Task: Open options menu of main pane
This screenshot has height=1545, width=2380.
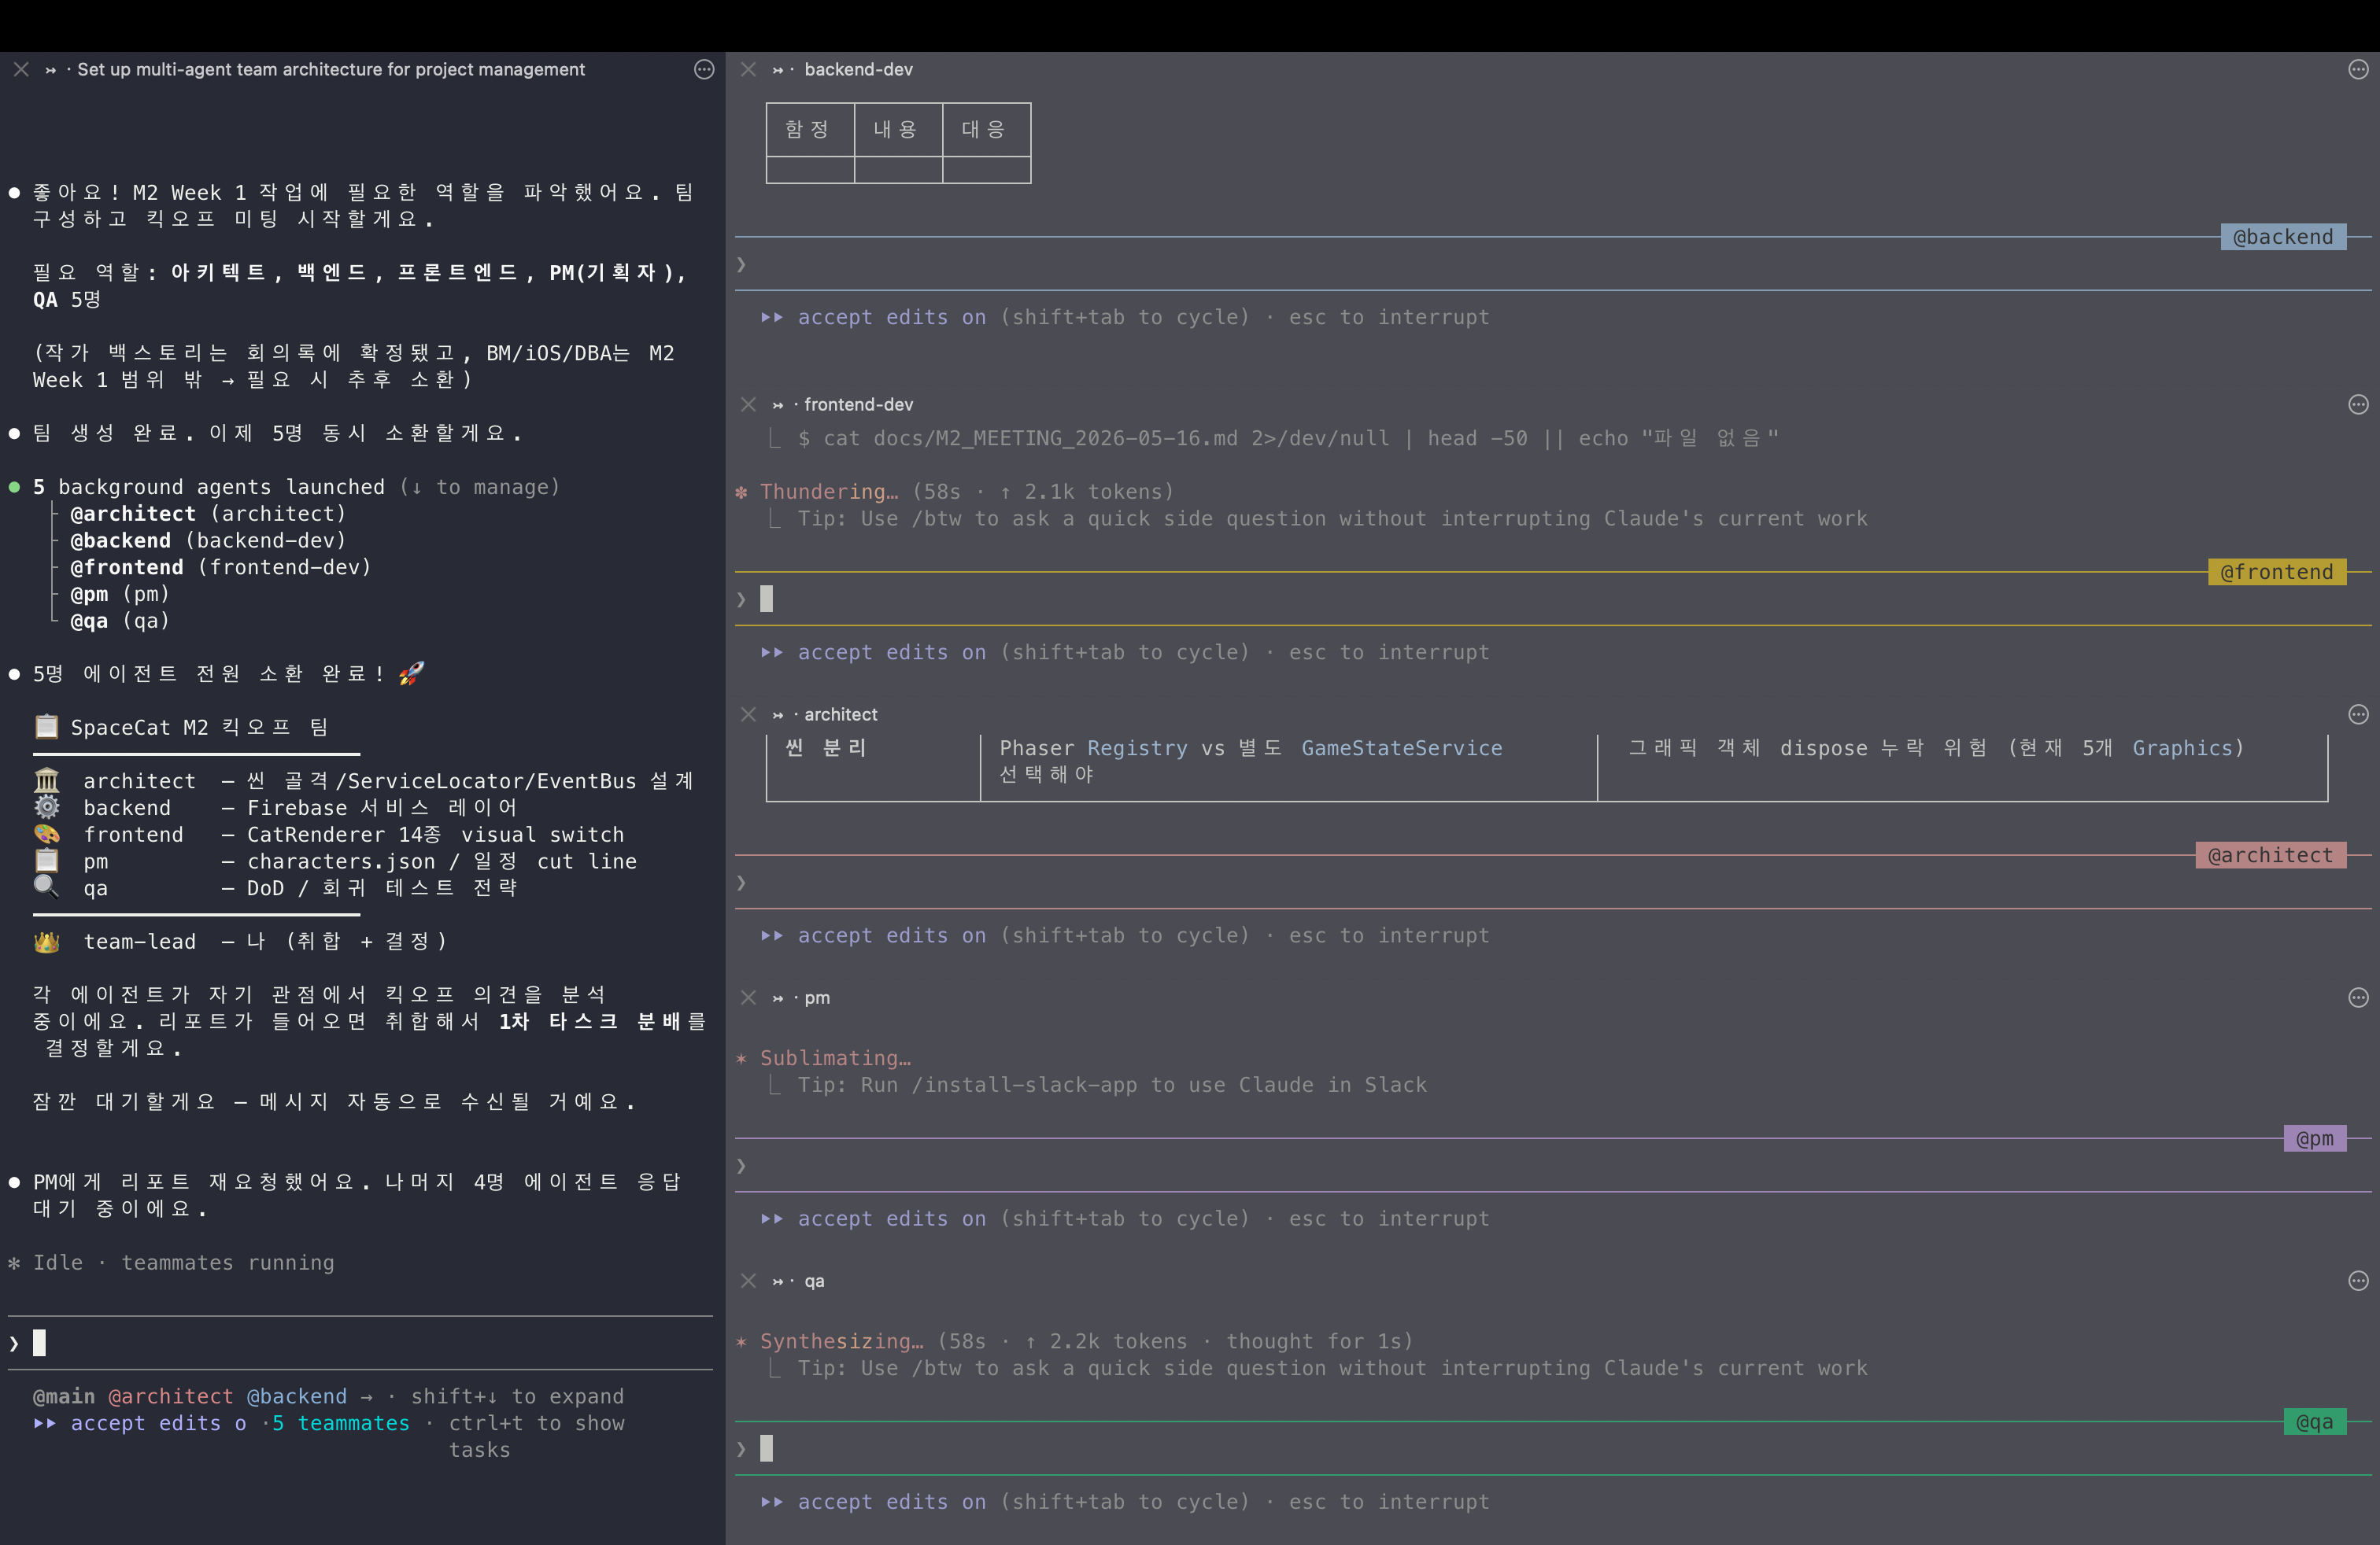Action: [704, 69]
